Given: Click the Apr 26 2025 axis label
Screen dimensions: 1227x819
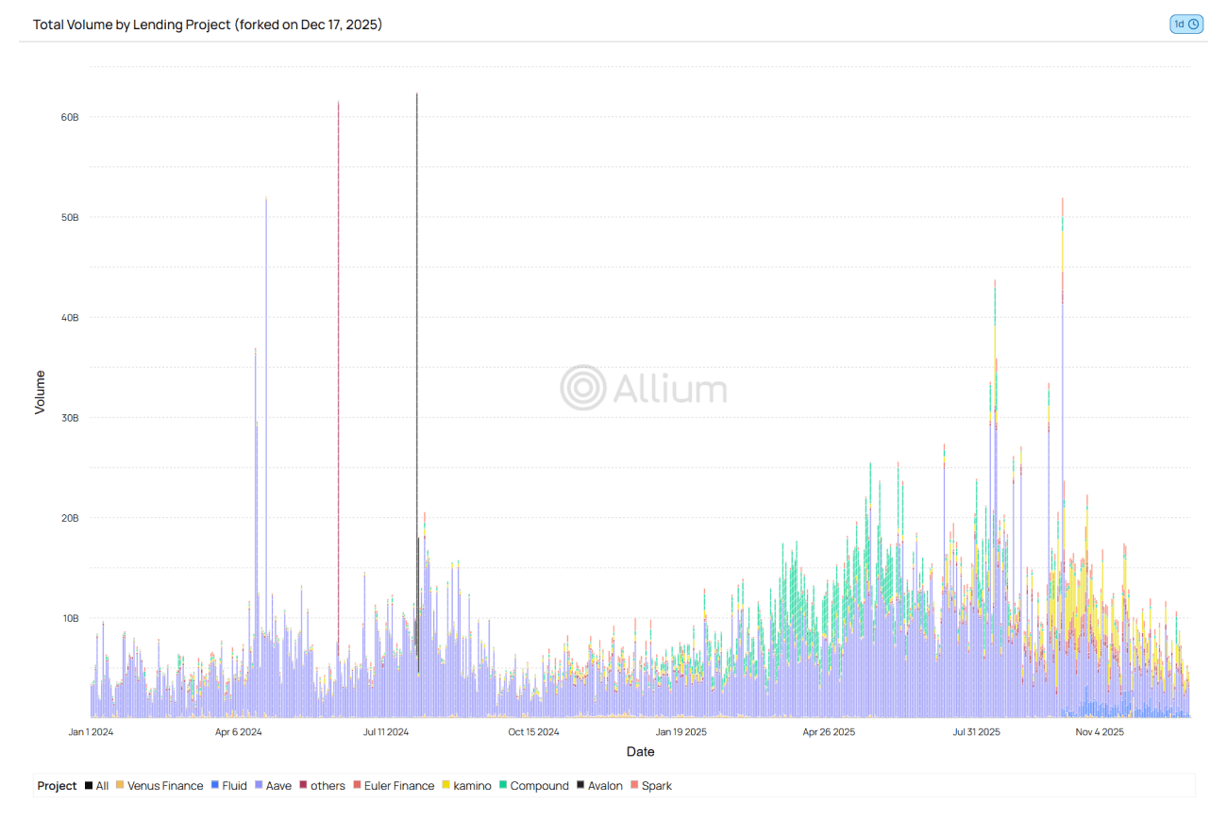Looking at the screenshot, I should pos(829,731).
